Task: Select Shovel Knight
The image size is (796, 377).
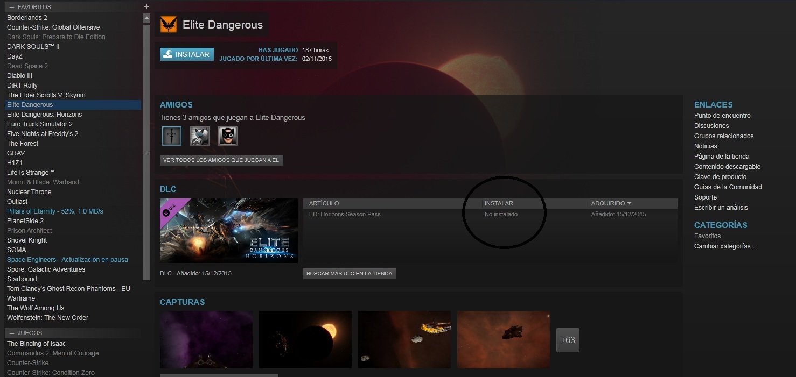Action: (27, 240)
